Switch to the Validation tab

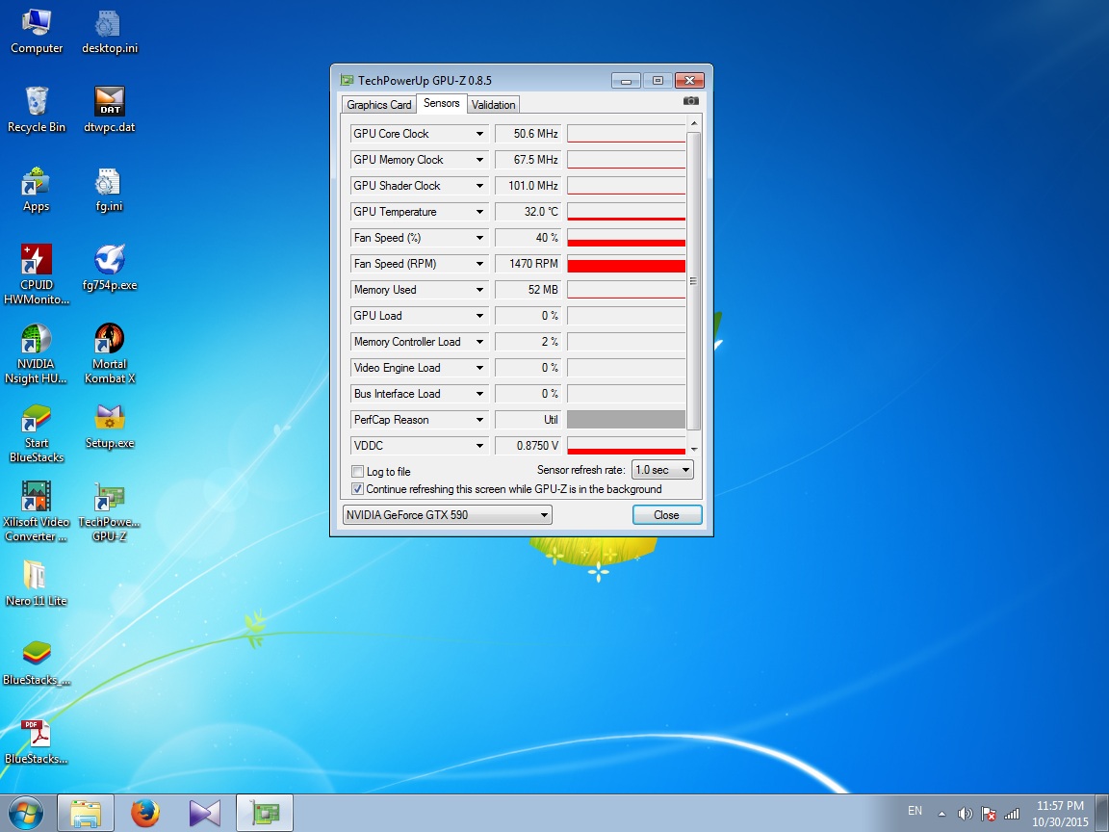click(x=493, y=105)
